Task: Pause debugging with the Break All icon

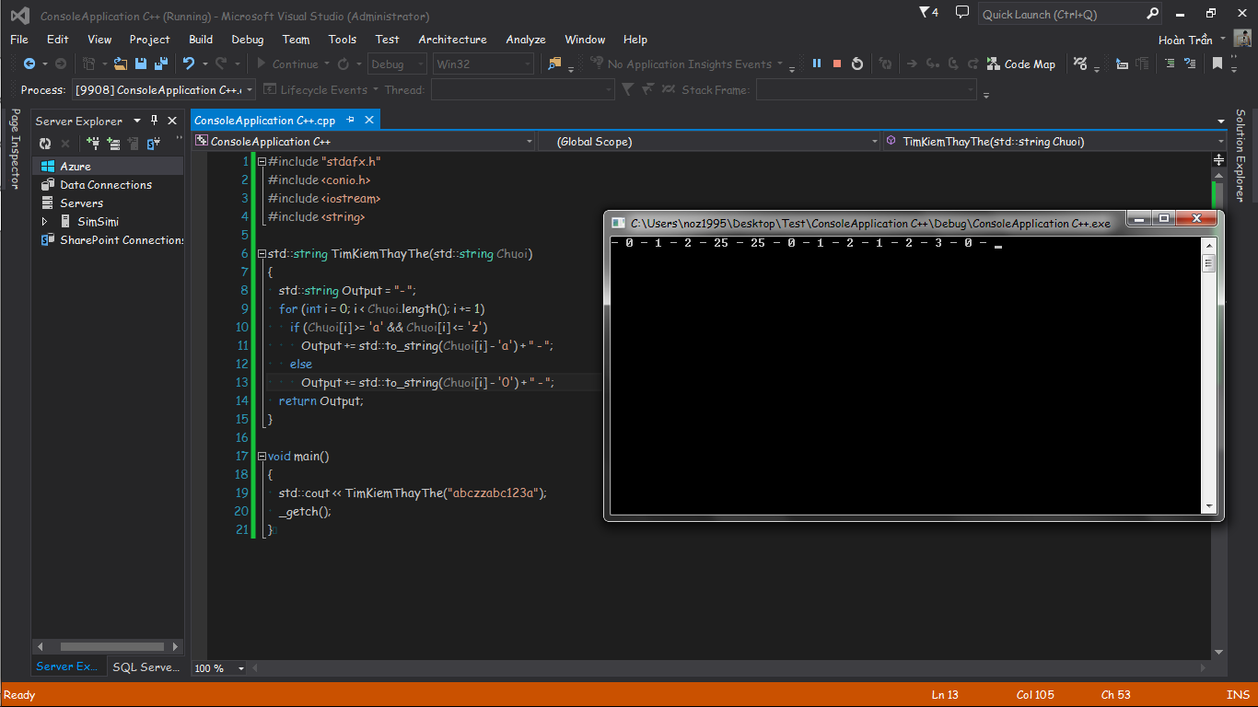Action: (816, 64)
